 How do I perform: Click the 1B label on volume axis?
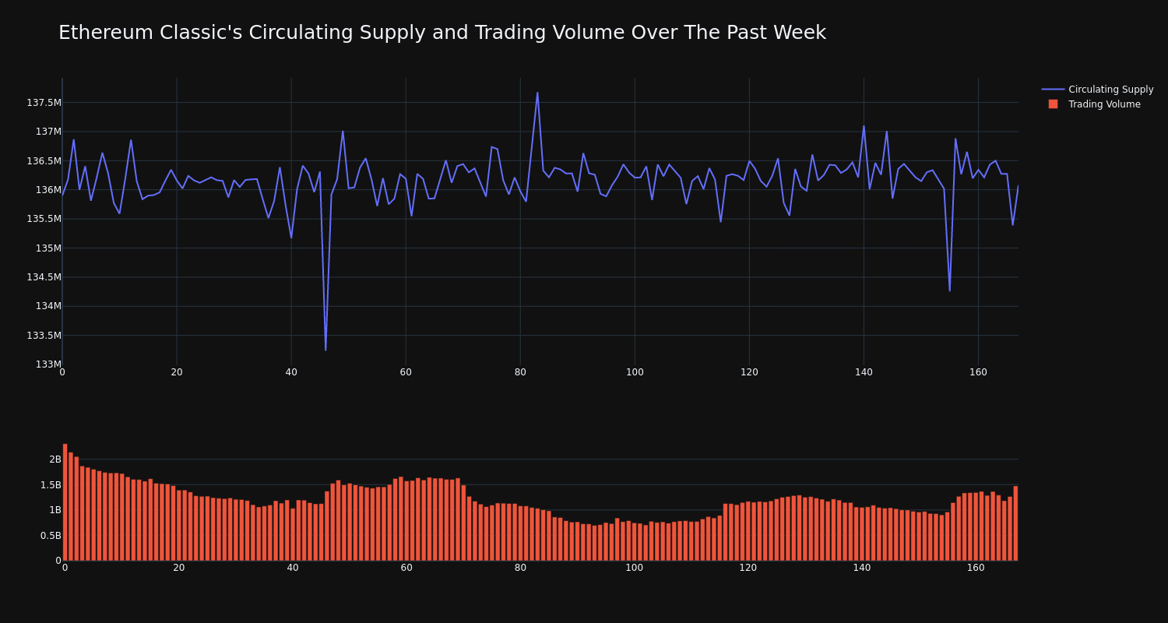click(x=55, y=510)
